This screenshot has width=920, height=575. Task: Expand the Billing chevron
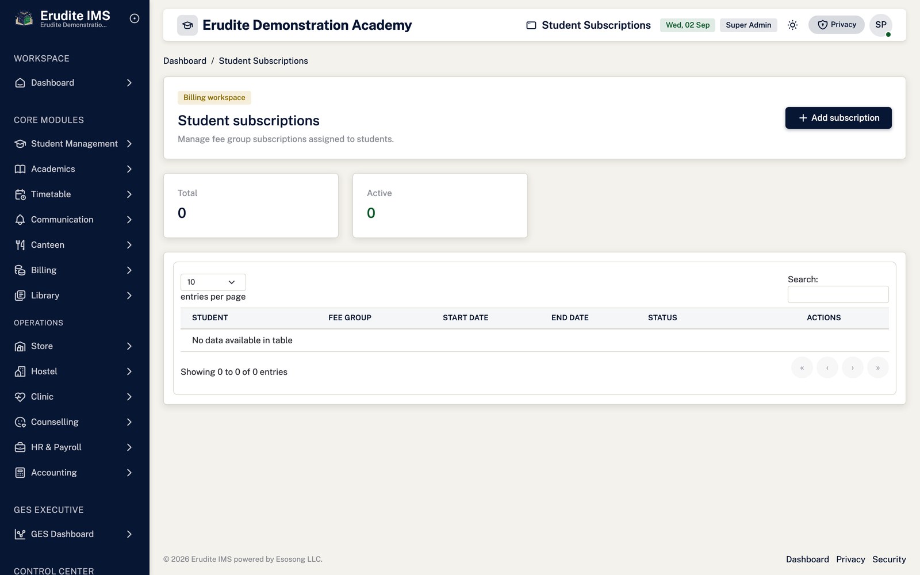point(129,270)
